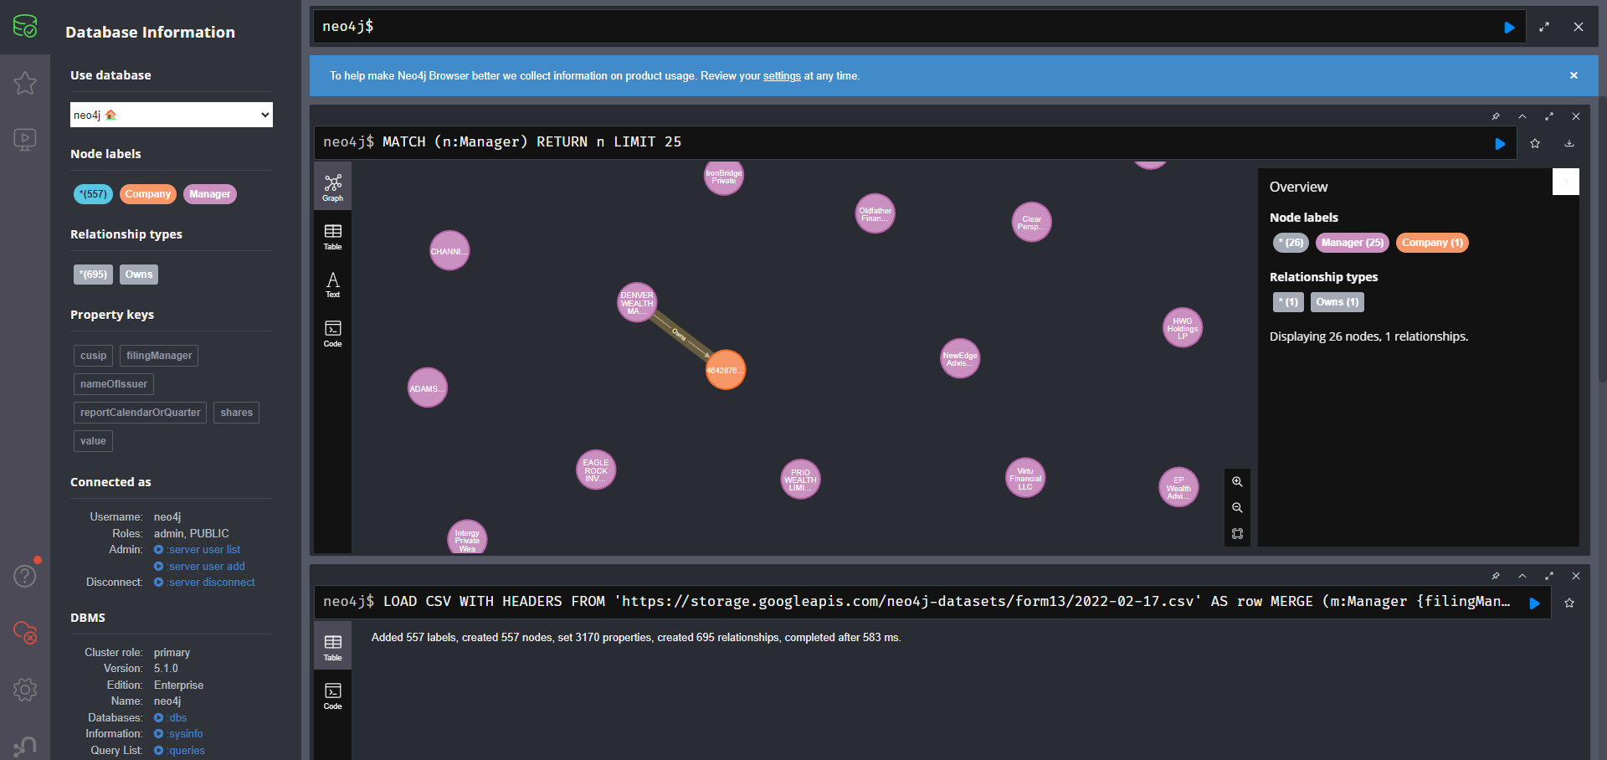Viewport: 1607px width, 760px height.
Task: Fullscreen the LOAD CSV result frame
Action: pyautogui.click(x=1549, y=576)
